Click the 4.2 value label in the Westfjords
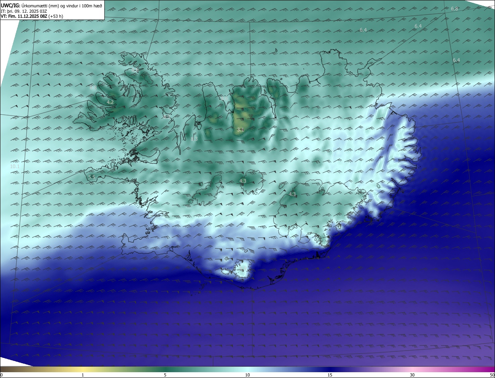The height and width of the screenshot is (378, 495). point(110,102)
